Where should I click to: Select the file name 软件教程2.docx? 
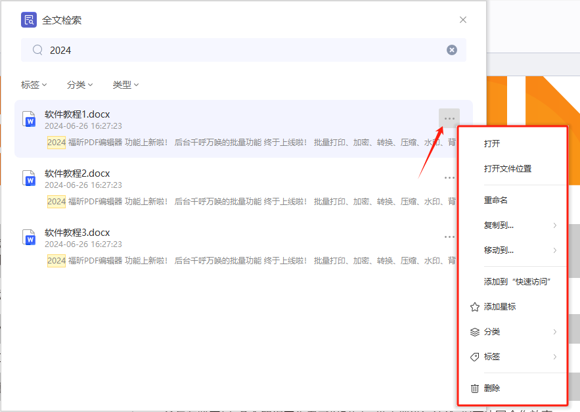78,173
